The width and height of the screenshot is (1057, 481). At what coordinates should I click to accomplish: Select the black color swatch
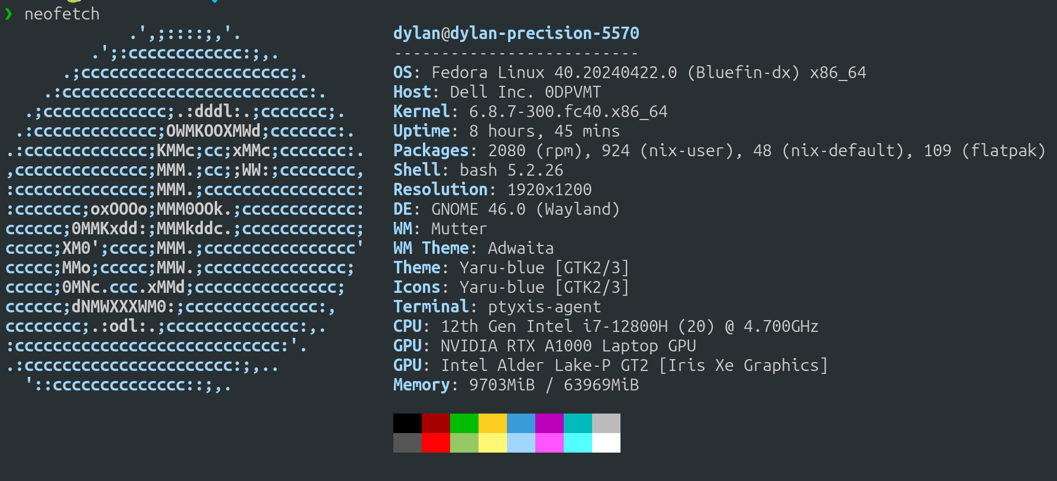[407, 423]
